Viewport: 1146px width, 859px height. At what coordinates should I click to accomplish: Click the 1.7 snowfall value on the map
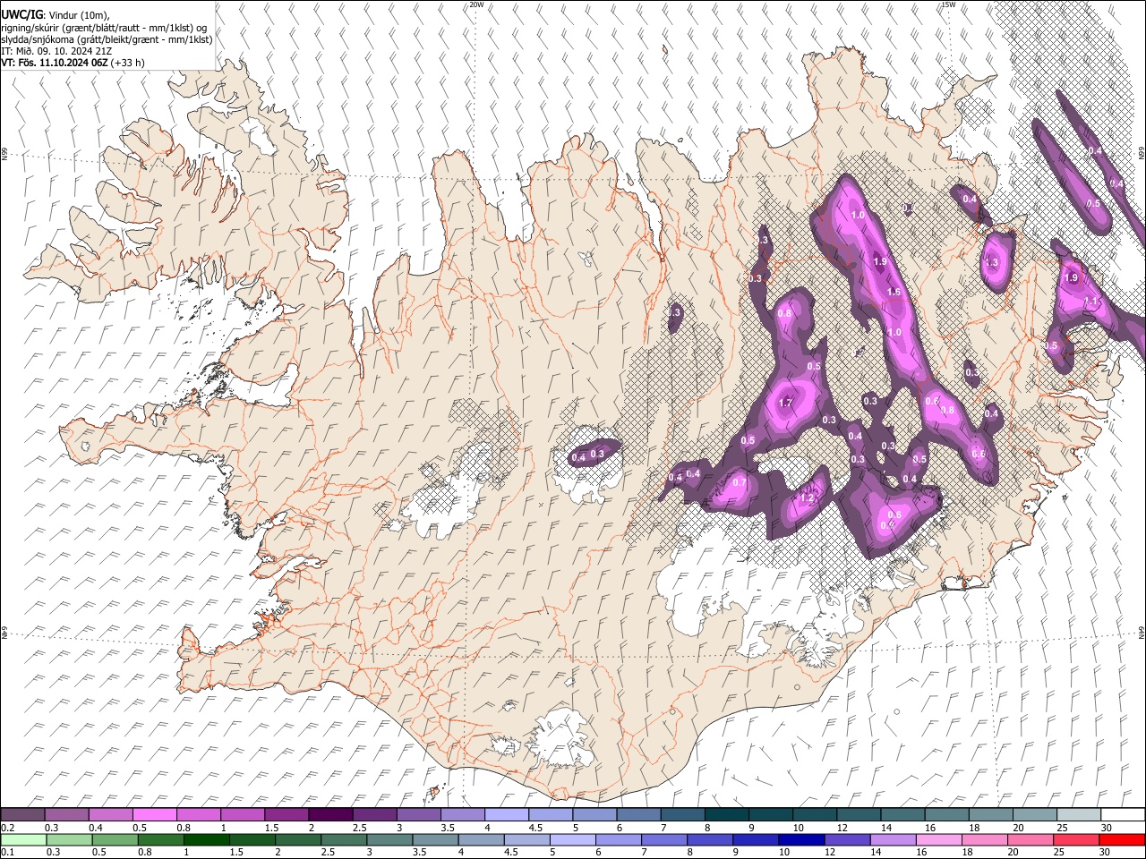pos(786,403)
